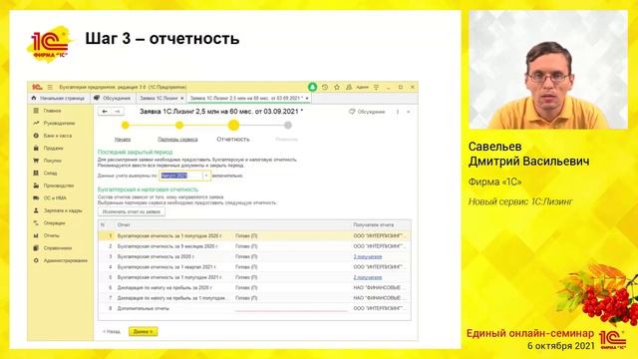Close the short Заявка 1С:Лизинг tab
The image size is (638, 359).
pyautogui.click(x=181, y=98)
